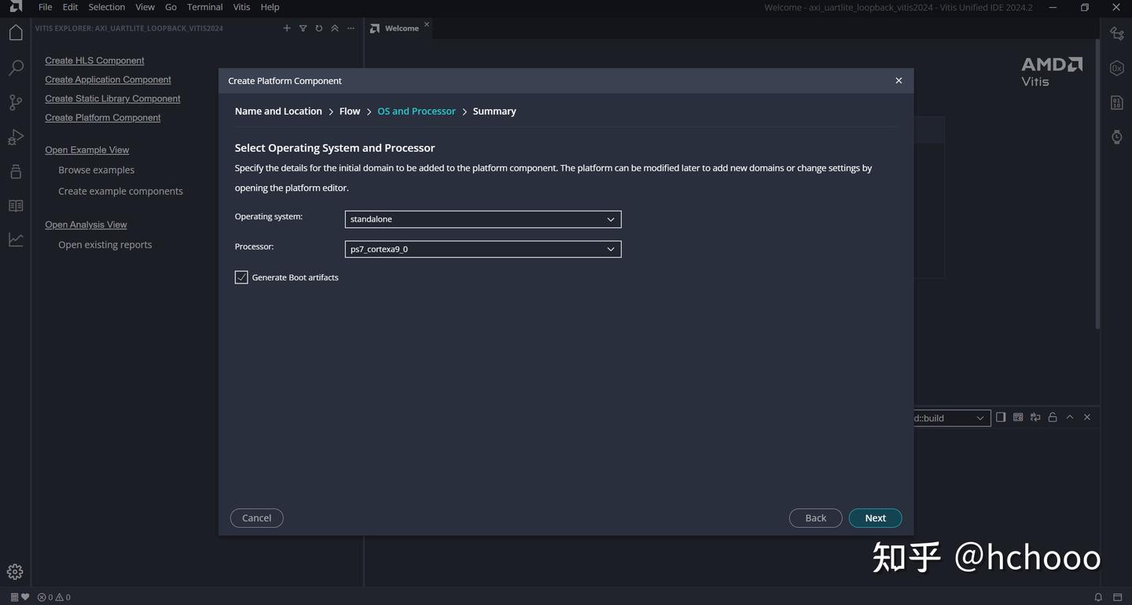Open the Search view in the activity bar
Image resolution: width=1132 pixels, height=605 pixels.
tap(15, 68)
